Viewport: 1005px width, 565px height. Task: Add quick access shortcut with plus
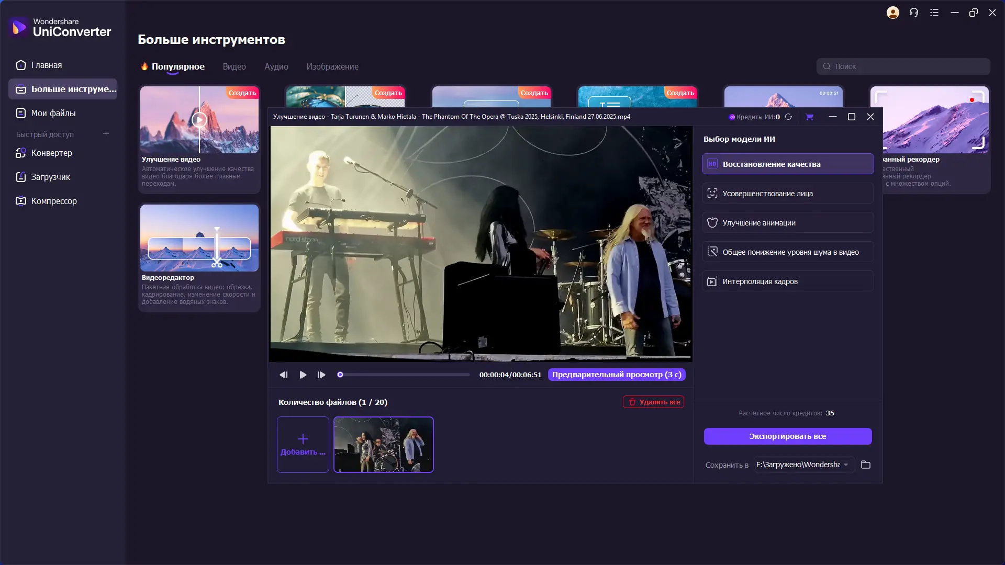106,134
